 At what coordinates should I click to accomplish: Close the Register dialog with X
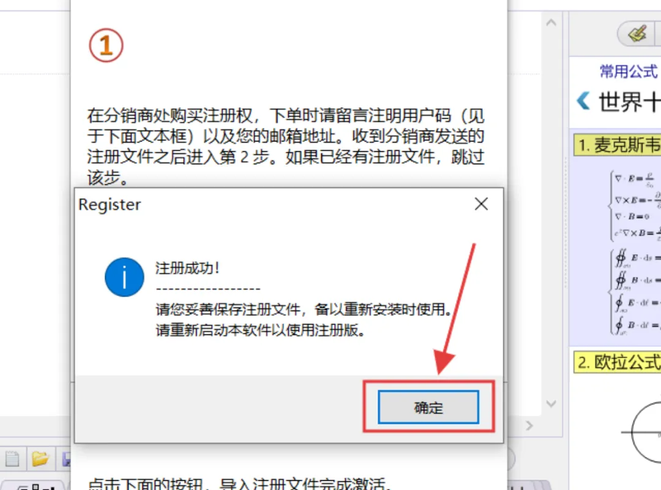(481, 205)
